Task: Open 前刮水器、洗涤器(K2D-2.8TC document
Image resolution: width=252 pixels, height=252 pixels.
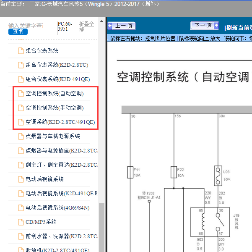Action: tap(62, 236)
